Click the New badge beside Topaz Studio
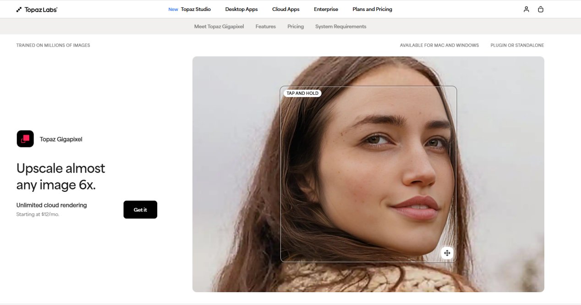The image size is (581, 305). 173,9
